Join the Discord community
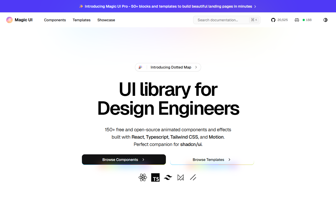The image size is (336, 210). 297,20
